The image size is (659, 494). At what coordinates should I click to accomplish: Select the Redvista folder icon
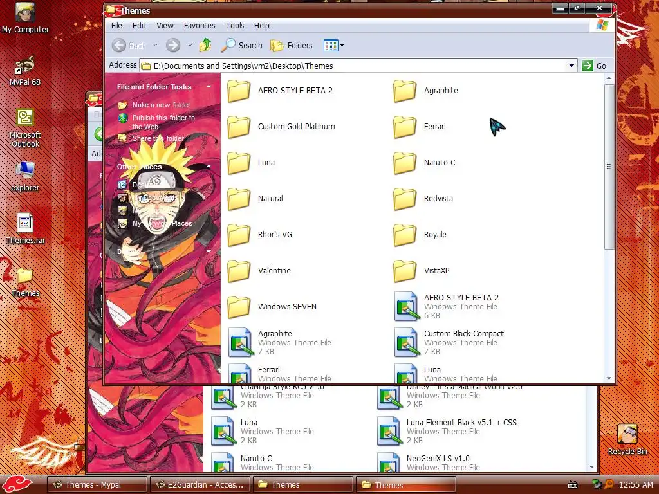click(x=405, y=199)
